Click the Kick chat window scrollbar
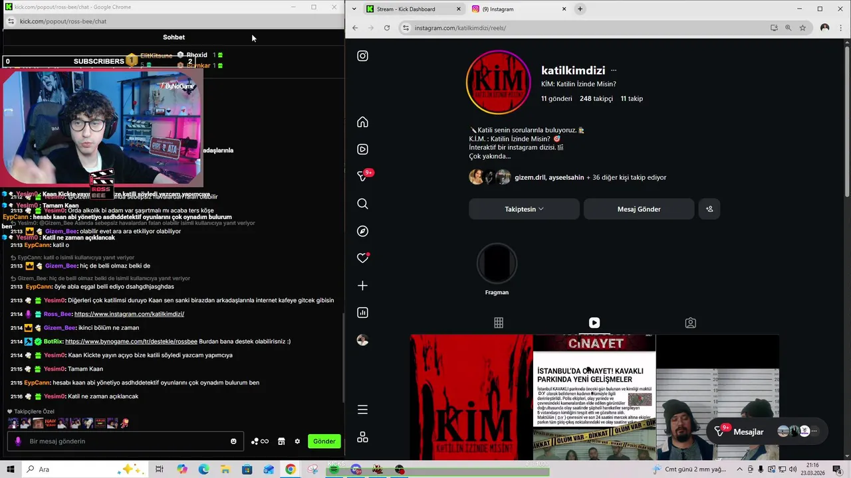This screenshot has height=478, width=851. 343,358
